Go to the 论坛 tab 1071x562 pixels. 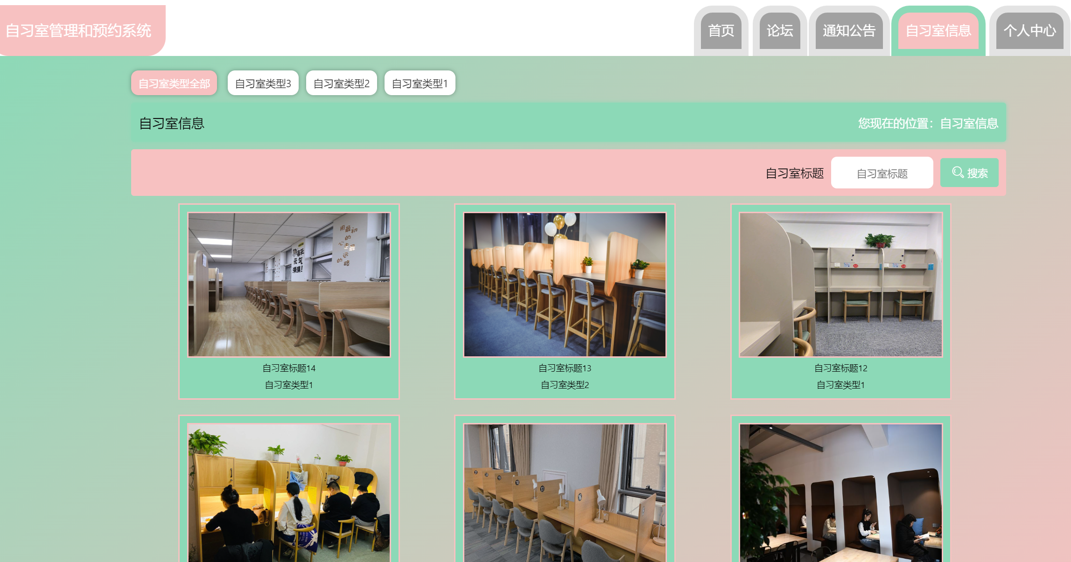pos(780,31)
